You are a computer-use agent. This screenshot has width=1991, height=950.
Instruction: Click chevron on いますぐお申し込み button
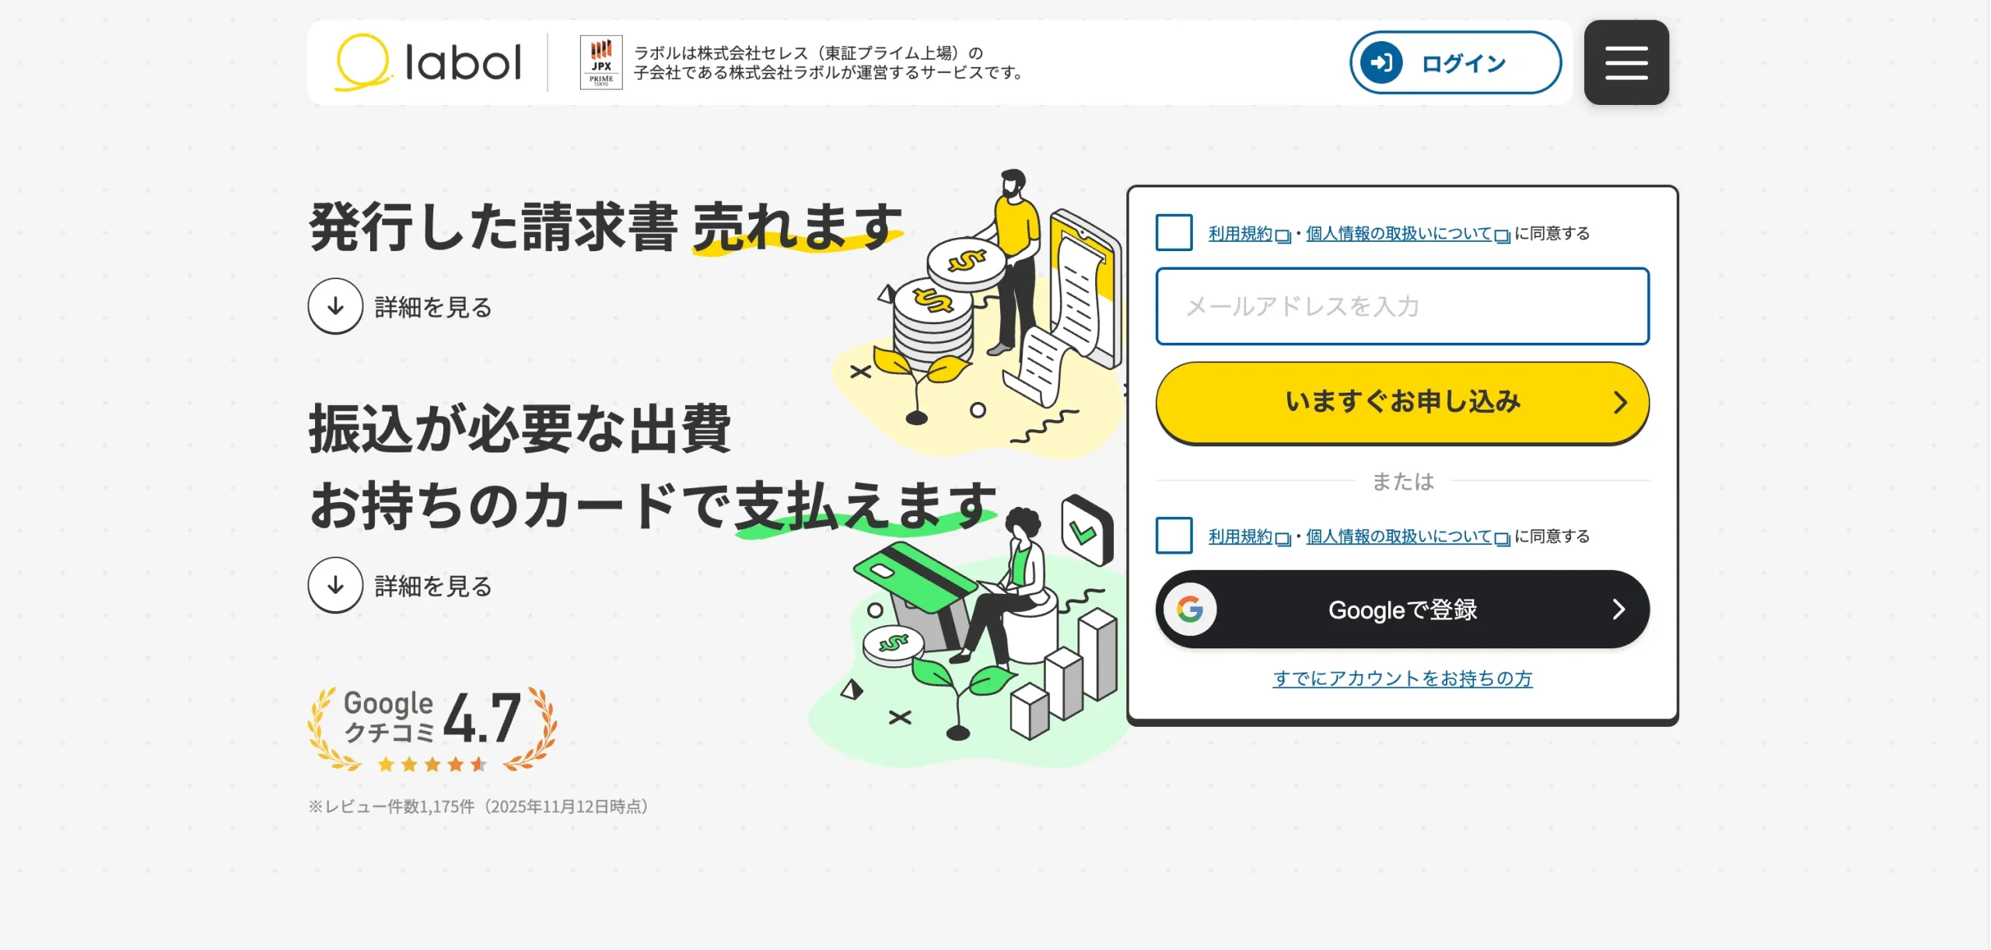[x=1620, y=403]
